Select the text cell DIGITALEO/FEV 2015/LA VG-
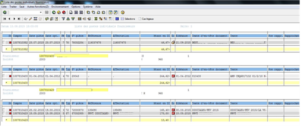 tap(248, 110)
